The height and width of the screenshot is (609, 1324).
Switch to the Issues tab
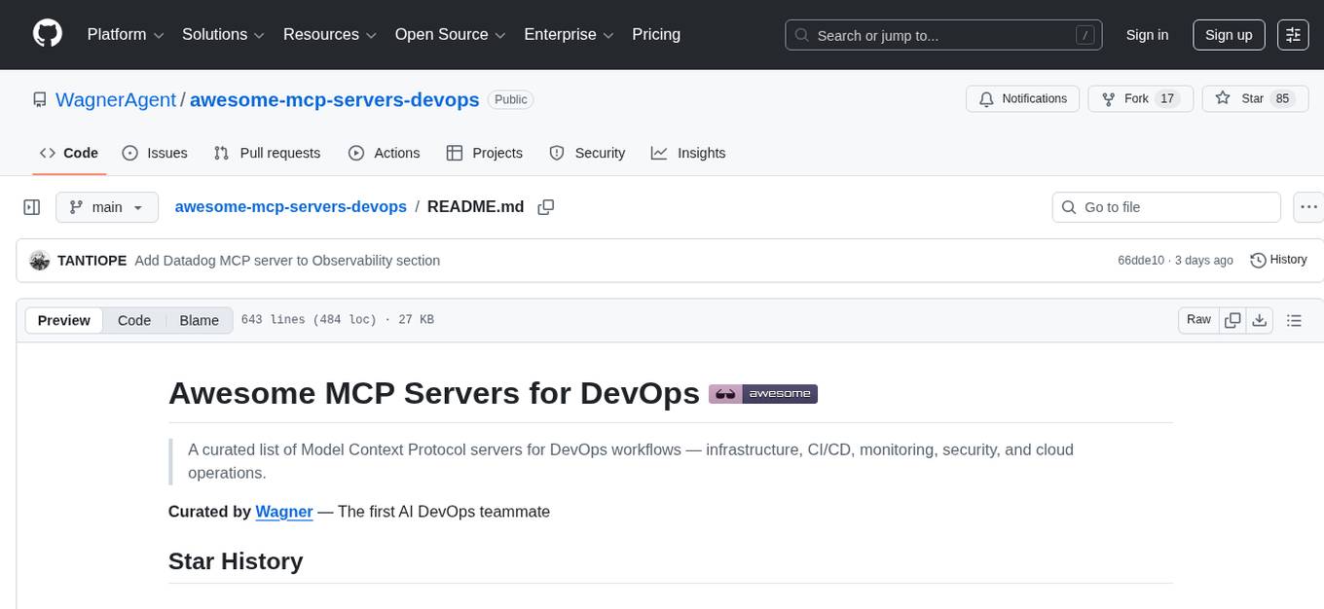click(154, 153)
